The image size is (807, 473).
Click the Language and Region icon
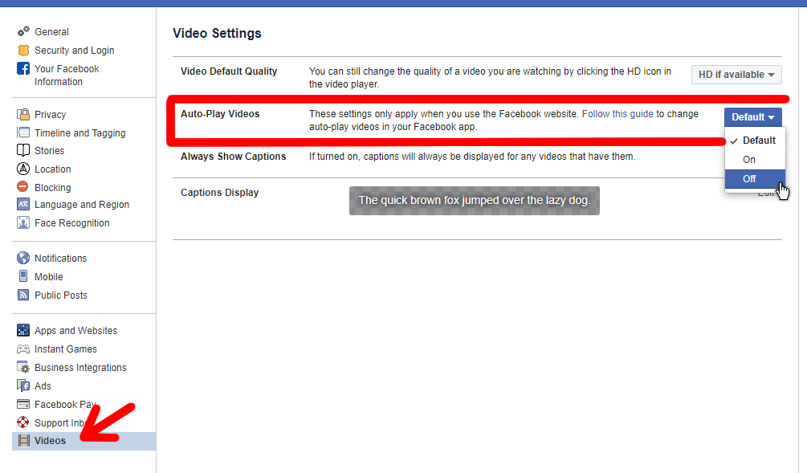(23, 204)
